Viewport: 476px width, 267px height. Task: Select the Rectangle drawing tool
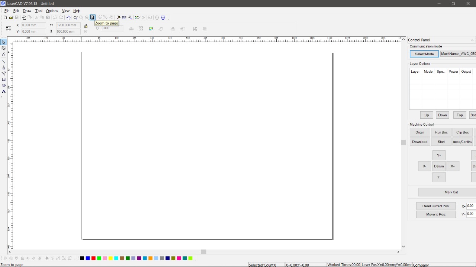tap(3, 79)
